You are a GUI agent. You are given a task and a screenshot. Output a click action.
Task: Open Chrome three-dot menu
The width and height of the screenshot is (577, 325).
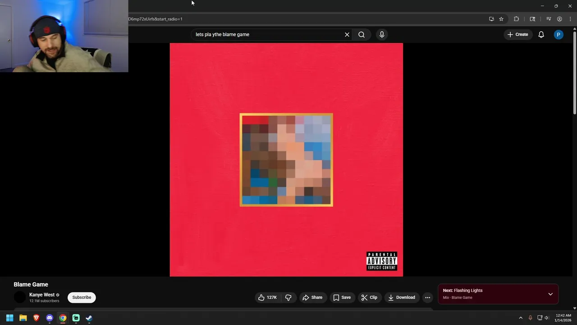[x=570, y=19]
